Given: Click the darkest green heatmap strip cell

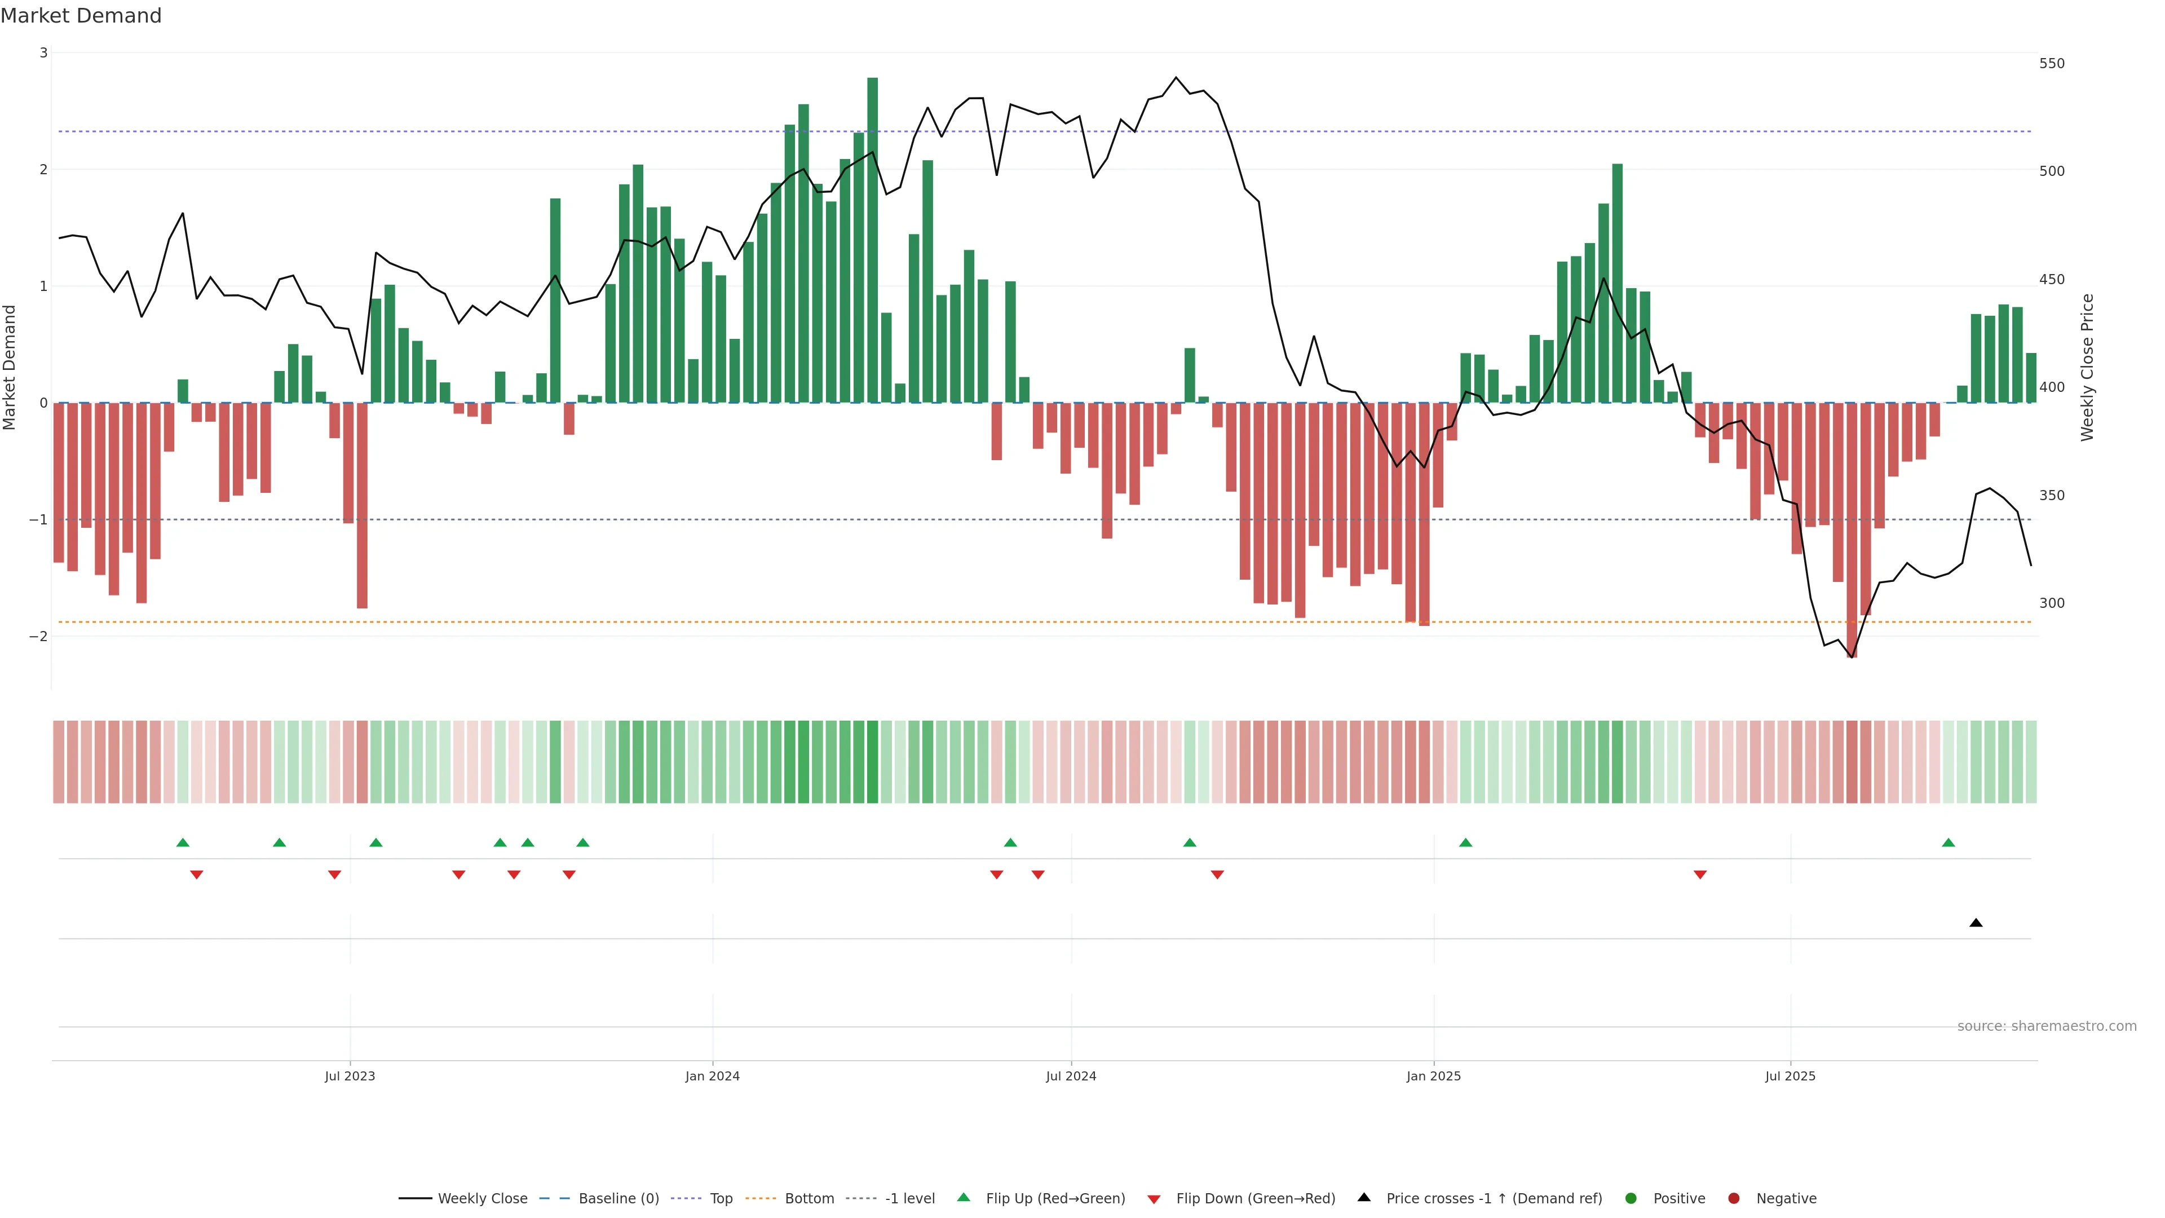Looking at the screenshot, I should point(872,762).
